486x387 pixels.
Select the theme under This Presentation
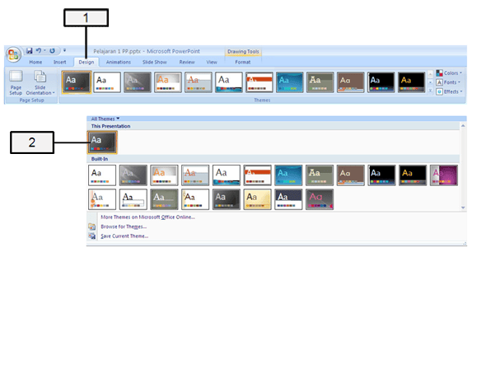pos(102,142)
